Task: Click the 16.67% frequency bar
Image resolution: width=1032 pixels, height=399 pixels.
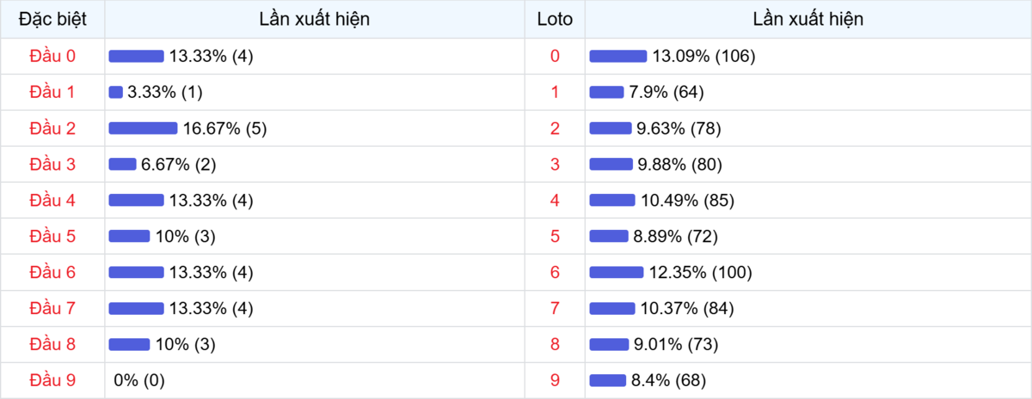Action: [x=143, y=129]
